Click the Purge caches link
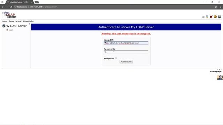Image resolution: width=223 pixels, height=125 pixels. click(15, 21)
